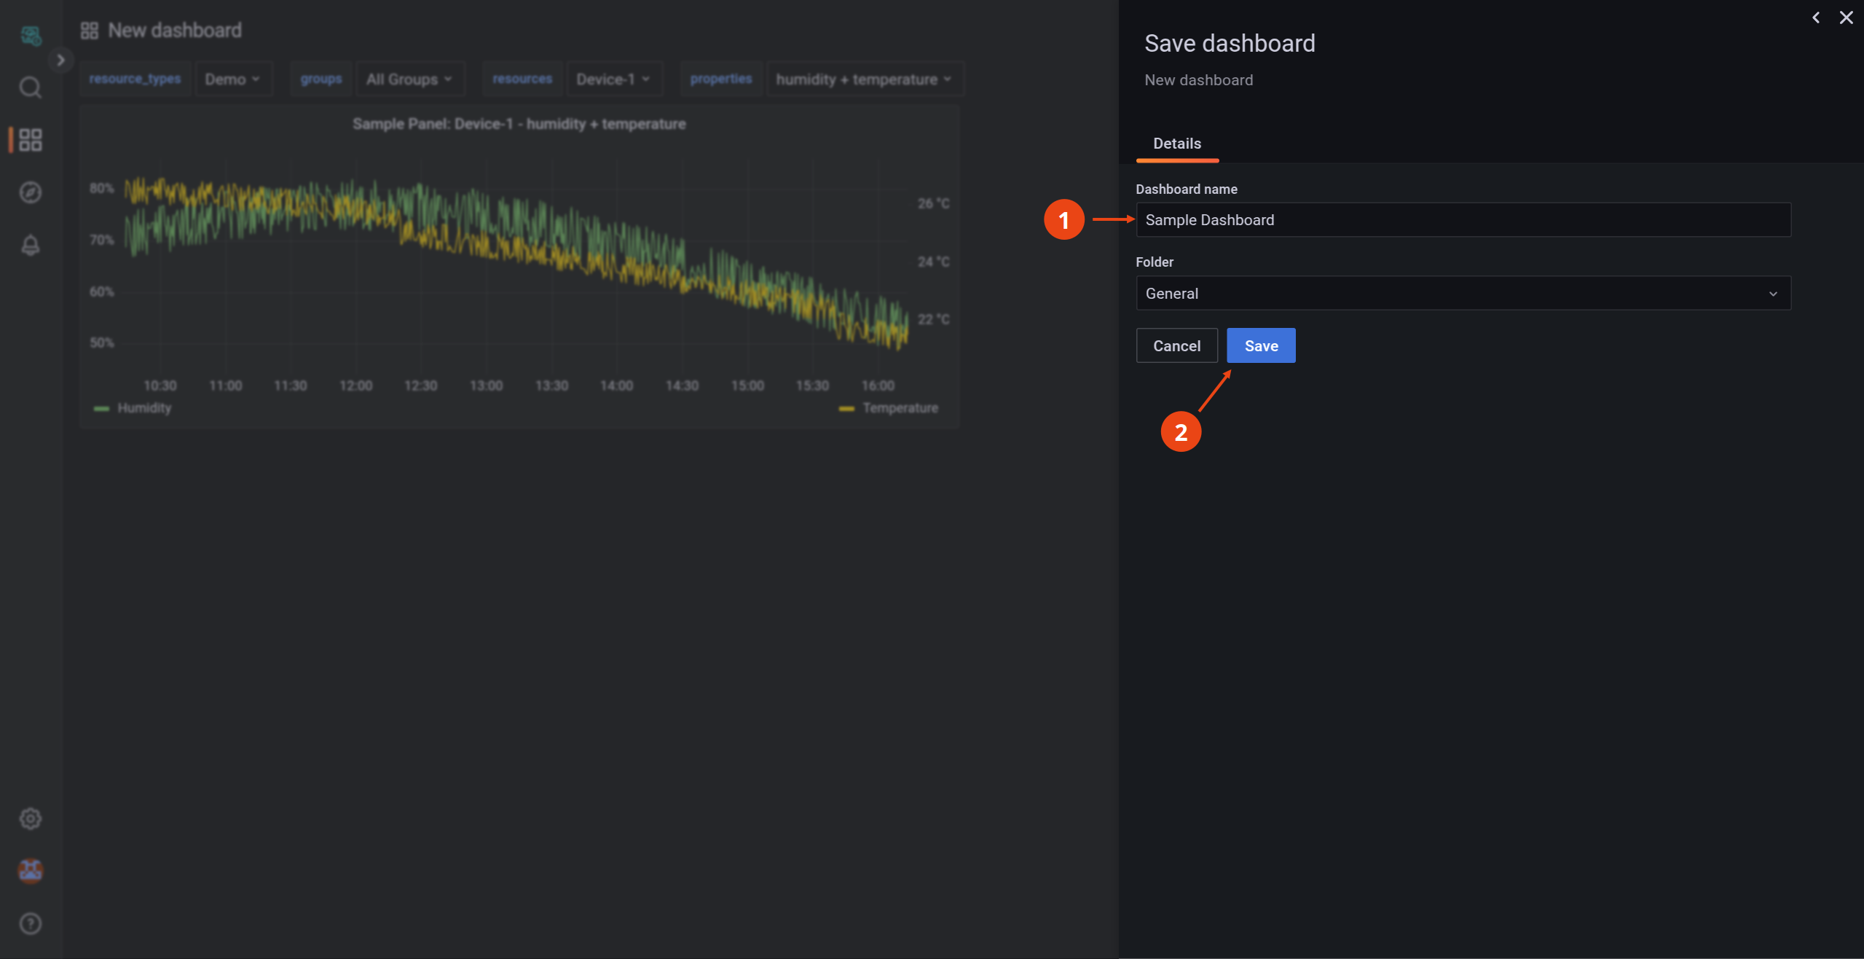Open the Alerting bell icon
Image resolution: width=1864 pixels, height=959 pixels.
click(x=30, y=245)
